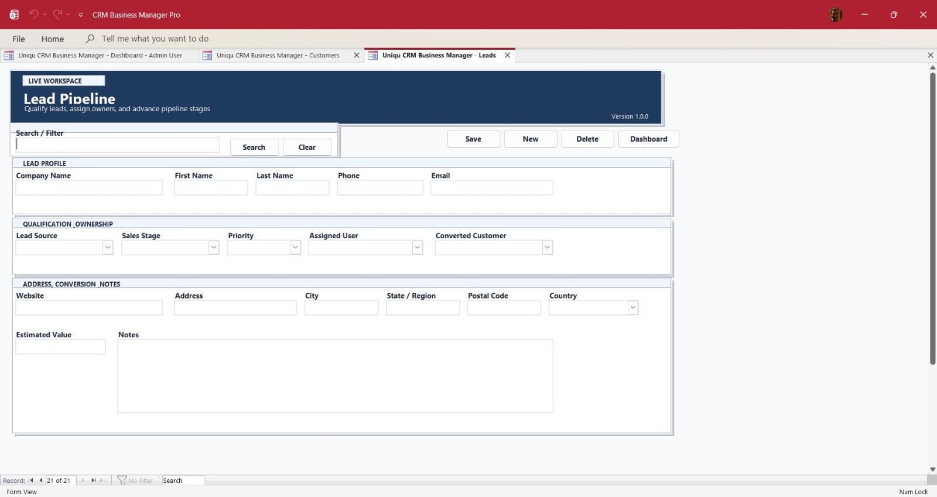Click the record navigation Search box

coord(183,481)
